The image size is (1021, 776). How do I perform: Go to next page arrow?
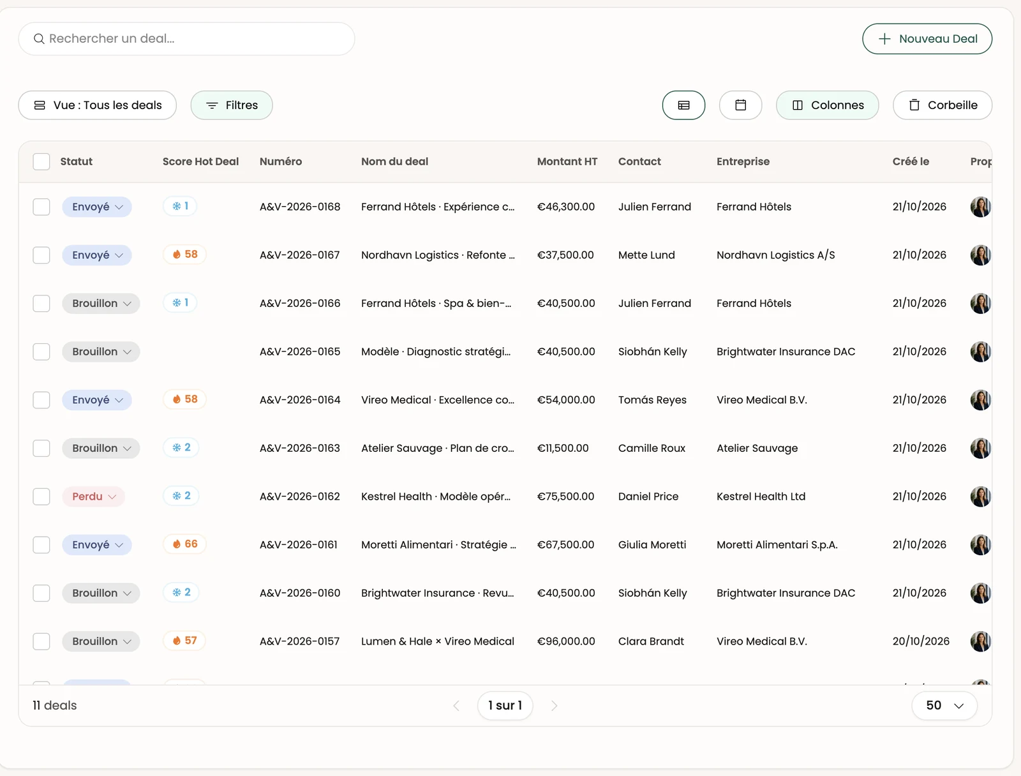(554, 706)
